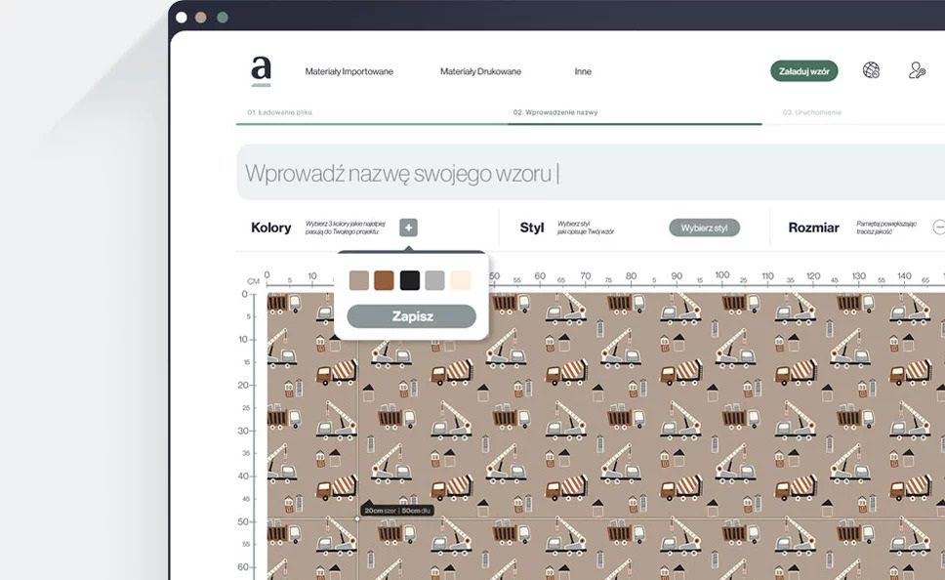Image resolution: width=945 pixels, height=580 pixels.
Task: Go to step 01 Ładowanie pliku
Action: [x=279, y=112]
